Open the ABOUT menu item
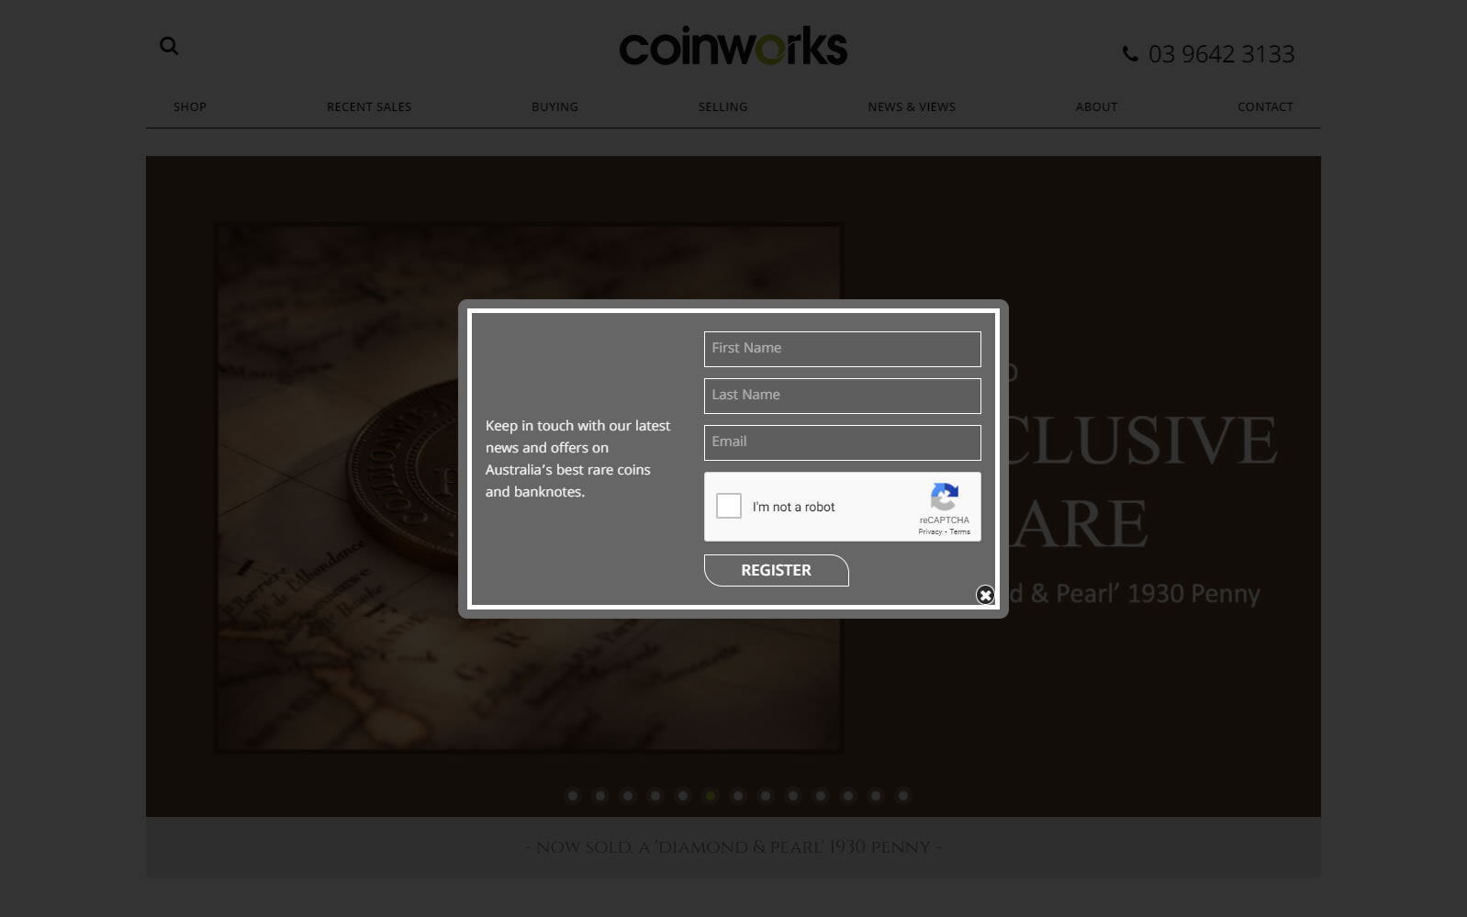Image resolution: width=1467 pixels, height=917 pixels. (1096, 106)
